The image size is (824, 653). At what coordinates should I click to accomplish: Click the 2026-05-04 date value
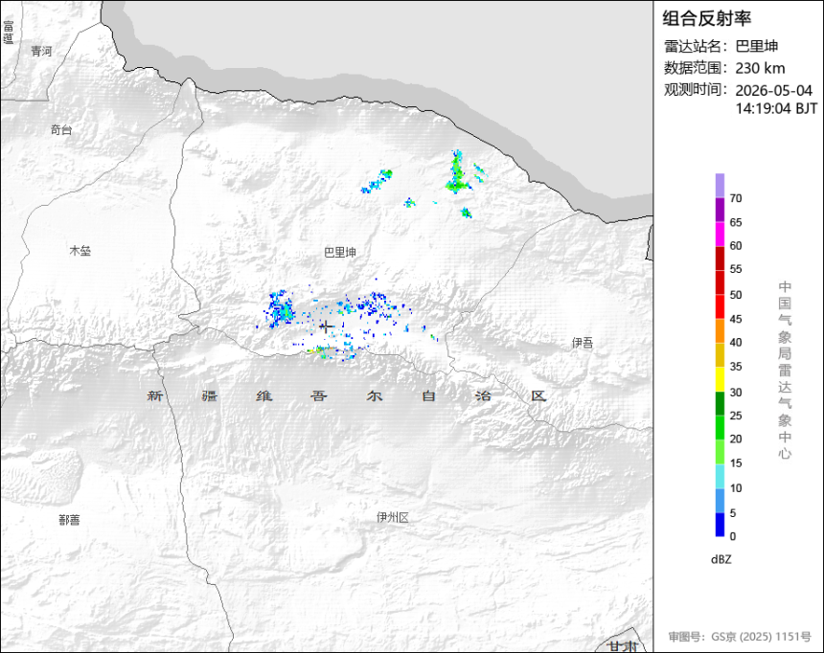[773, 90]
